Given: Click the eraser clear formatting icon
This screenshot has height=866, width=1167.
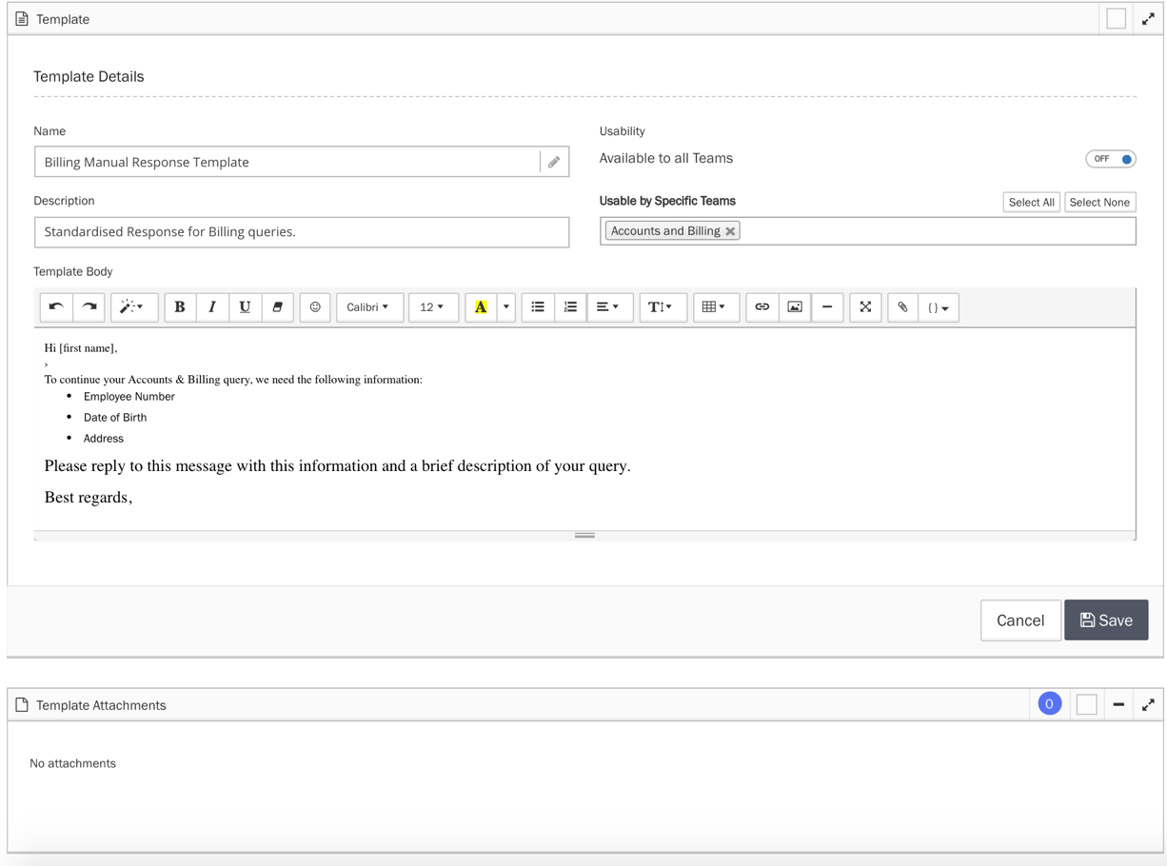Looking at the screenshot, I should (277, 307).
